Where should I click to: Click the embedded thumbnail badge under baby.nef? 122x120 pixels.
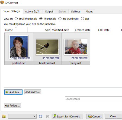pos(73,58)
